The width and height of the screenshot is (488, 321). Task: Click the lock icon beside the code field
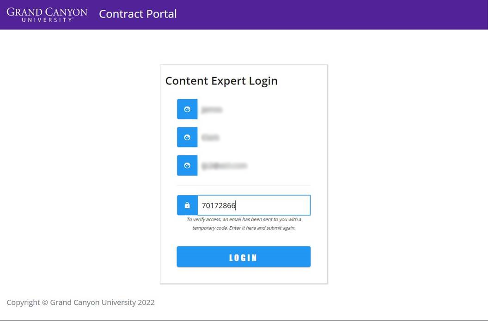(187, 205)
